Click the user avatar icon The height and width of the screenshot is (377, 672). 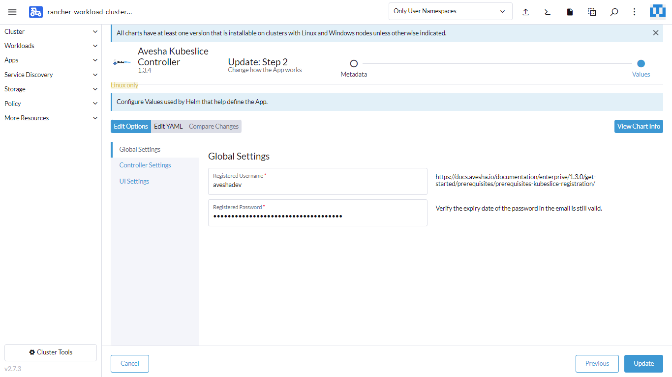[x=658, y=11]
